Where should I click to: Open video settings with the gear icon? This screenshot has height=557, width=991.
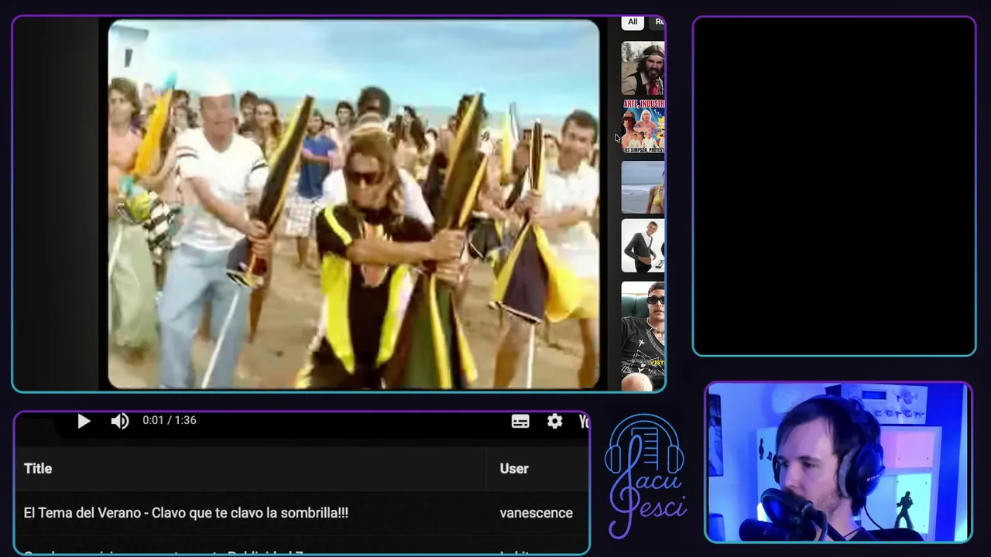[x=554, y=421]
